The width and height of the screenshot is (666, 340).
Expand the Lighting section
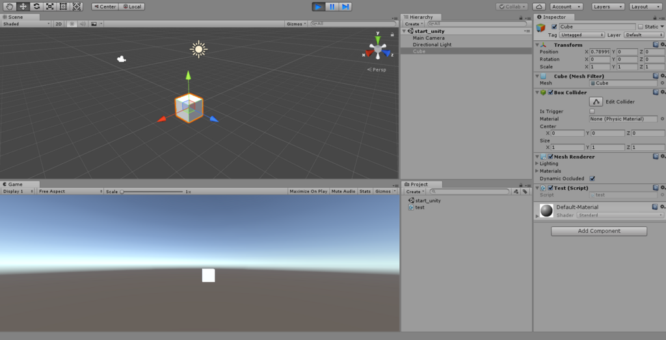click(x=537, y=163)
